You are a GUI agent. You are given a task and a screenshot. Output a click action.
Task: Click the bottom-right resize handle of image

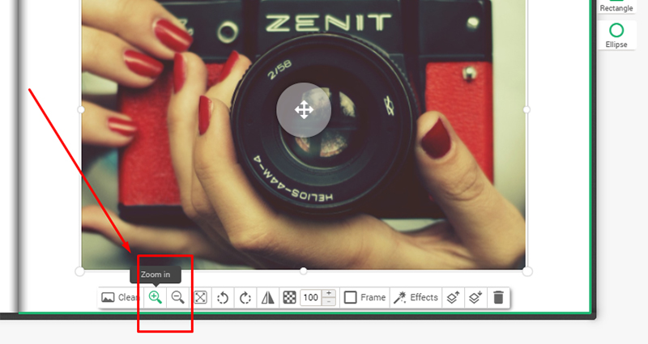(x=526, y=270)
